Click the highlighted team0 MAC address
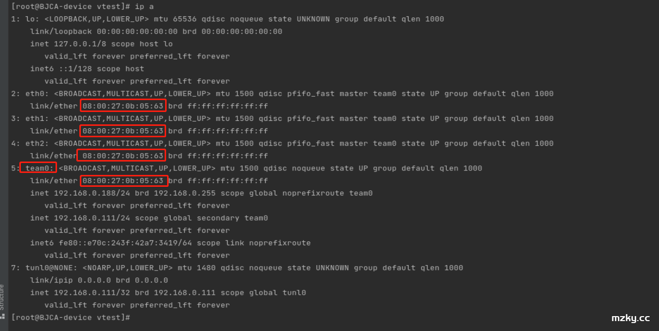Image resolution: width=659 pixels, height=331 pixels. coord(123,180)
